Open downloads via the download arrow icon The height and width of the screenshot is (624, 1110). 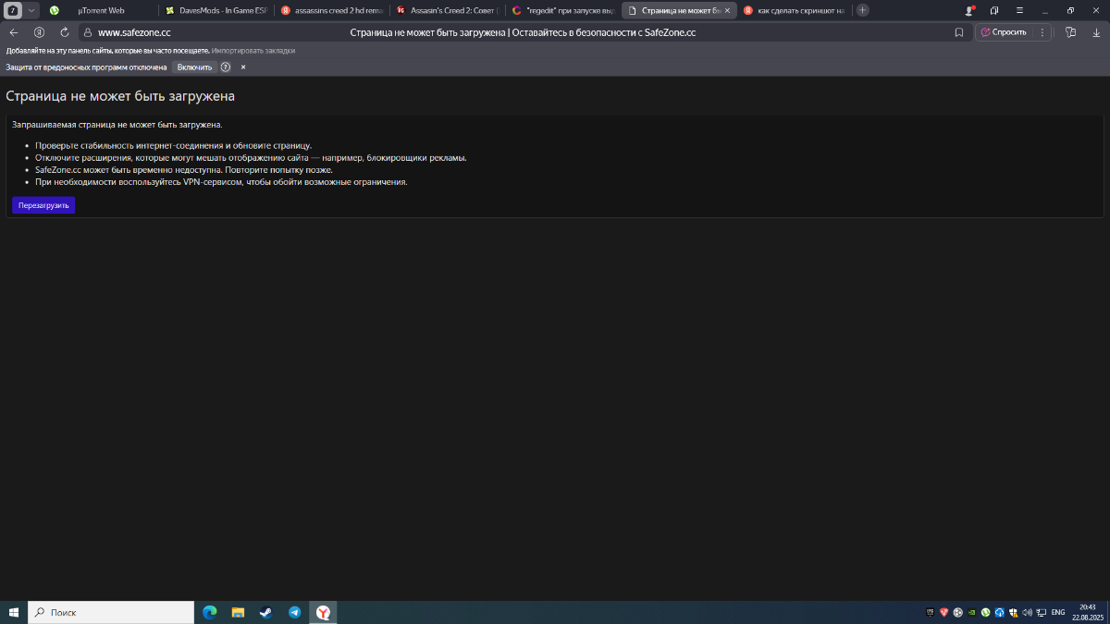(1096, 31)
